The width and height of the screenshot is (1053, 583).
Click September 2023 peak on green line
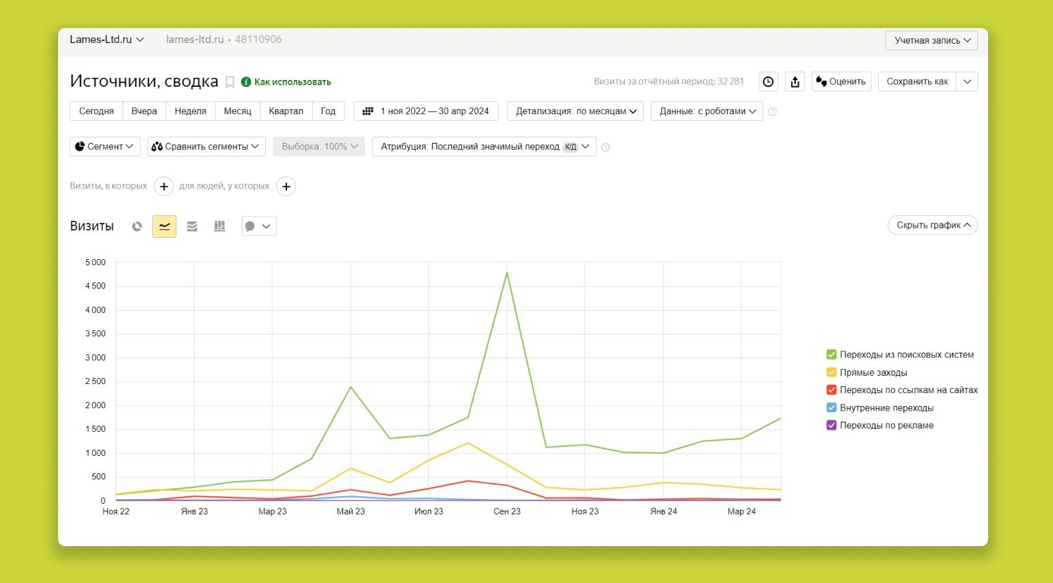pyautogui.click(x=507, y=273)
